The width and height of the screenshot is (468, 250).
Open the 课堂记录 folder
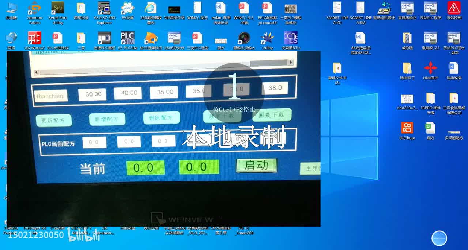tap(81, 11)
